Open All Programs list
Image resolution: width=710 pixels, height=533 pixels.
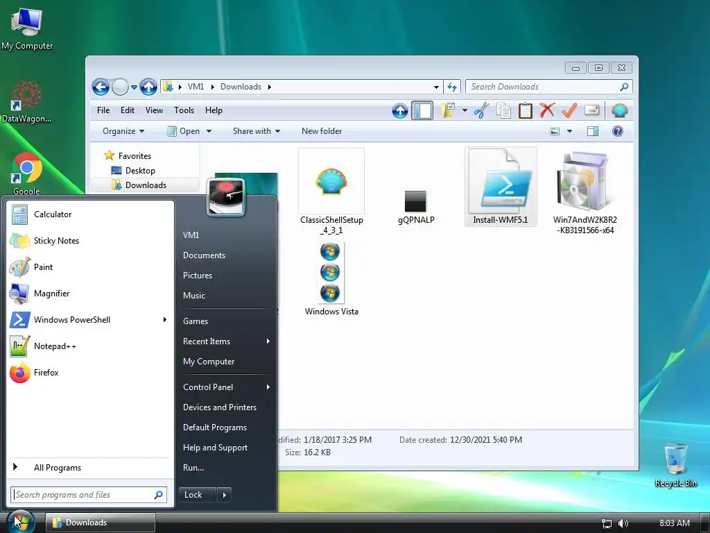click(x=89, y=467)
